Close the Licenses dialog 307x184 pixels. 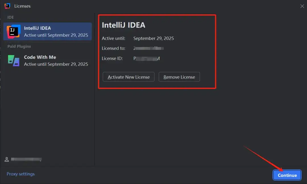pos(302,6)
